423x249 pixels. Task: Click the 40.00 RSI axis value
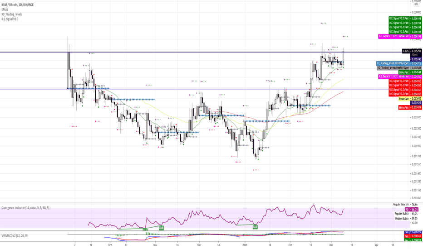tap(414, 223)
